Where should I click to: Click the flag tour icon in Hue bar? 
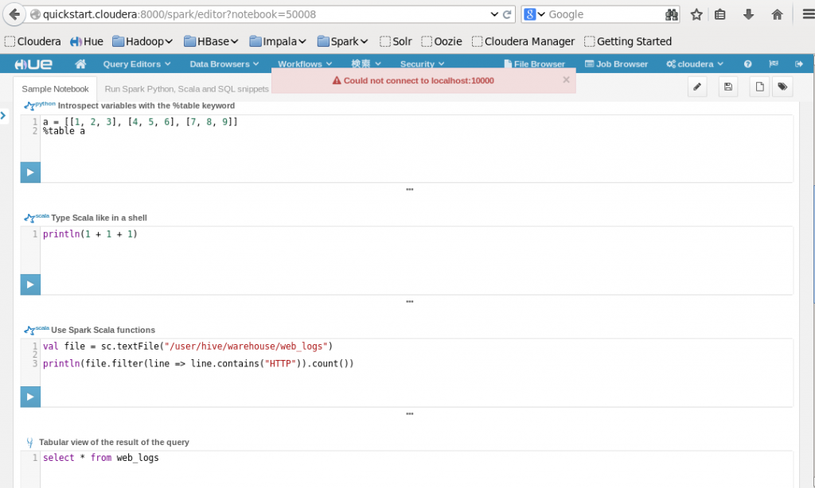[x=774, y=64]
